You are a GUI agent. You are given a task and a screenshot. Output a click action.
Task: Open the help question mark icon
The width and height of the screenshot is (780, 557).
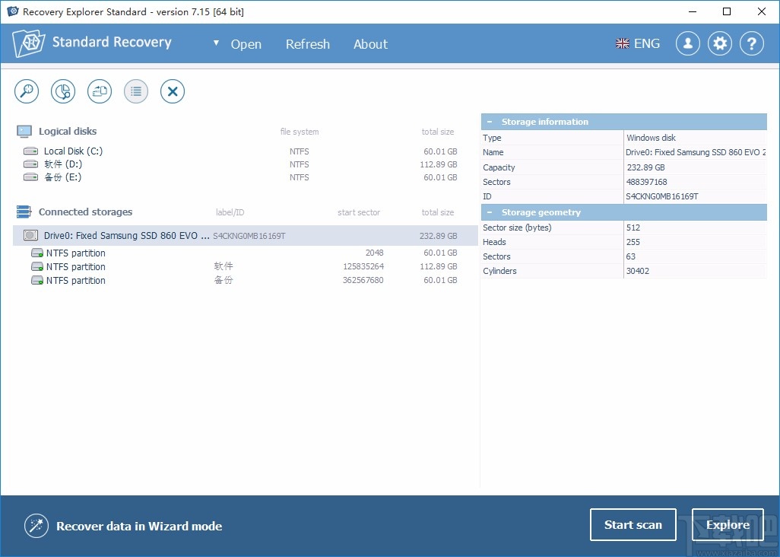tap(752, 44)
